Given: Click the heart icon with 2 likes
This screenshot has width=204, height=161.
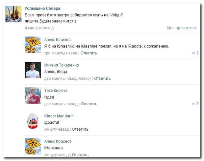Looking at the screenshot, I should pyautogui.click(x=193, y=104).
